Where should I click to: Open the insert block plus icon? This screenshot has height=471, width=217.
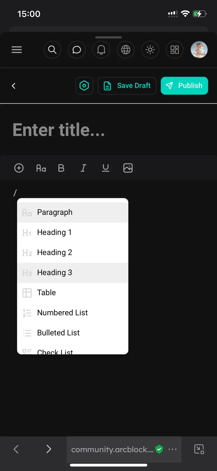19,168
